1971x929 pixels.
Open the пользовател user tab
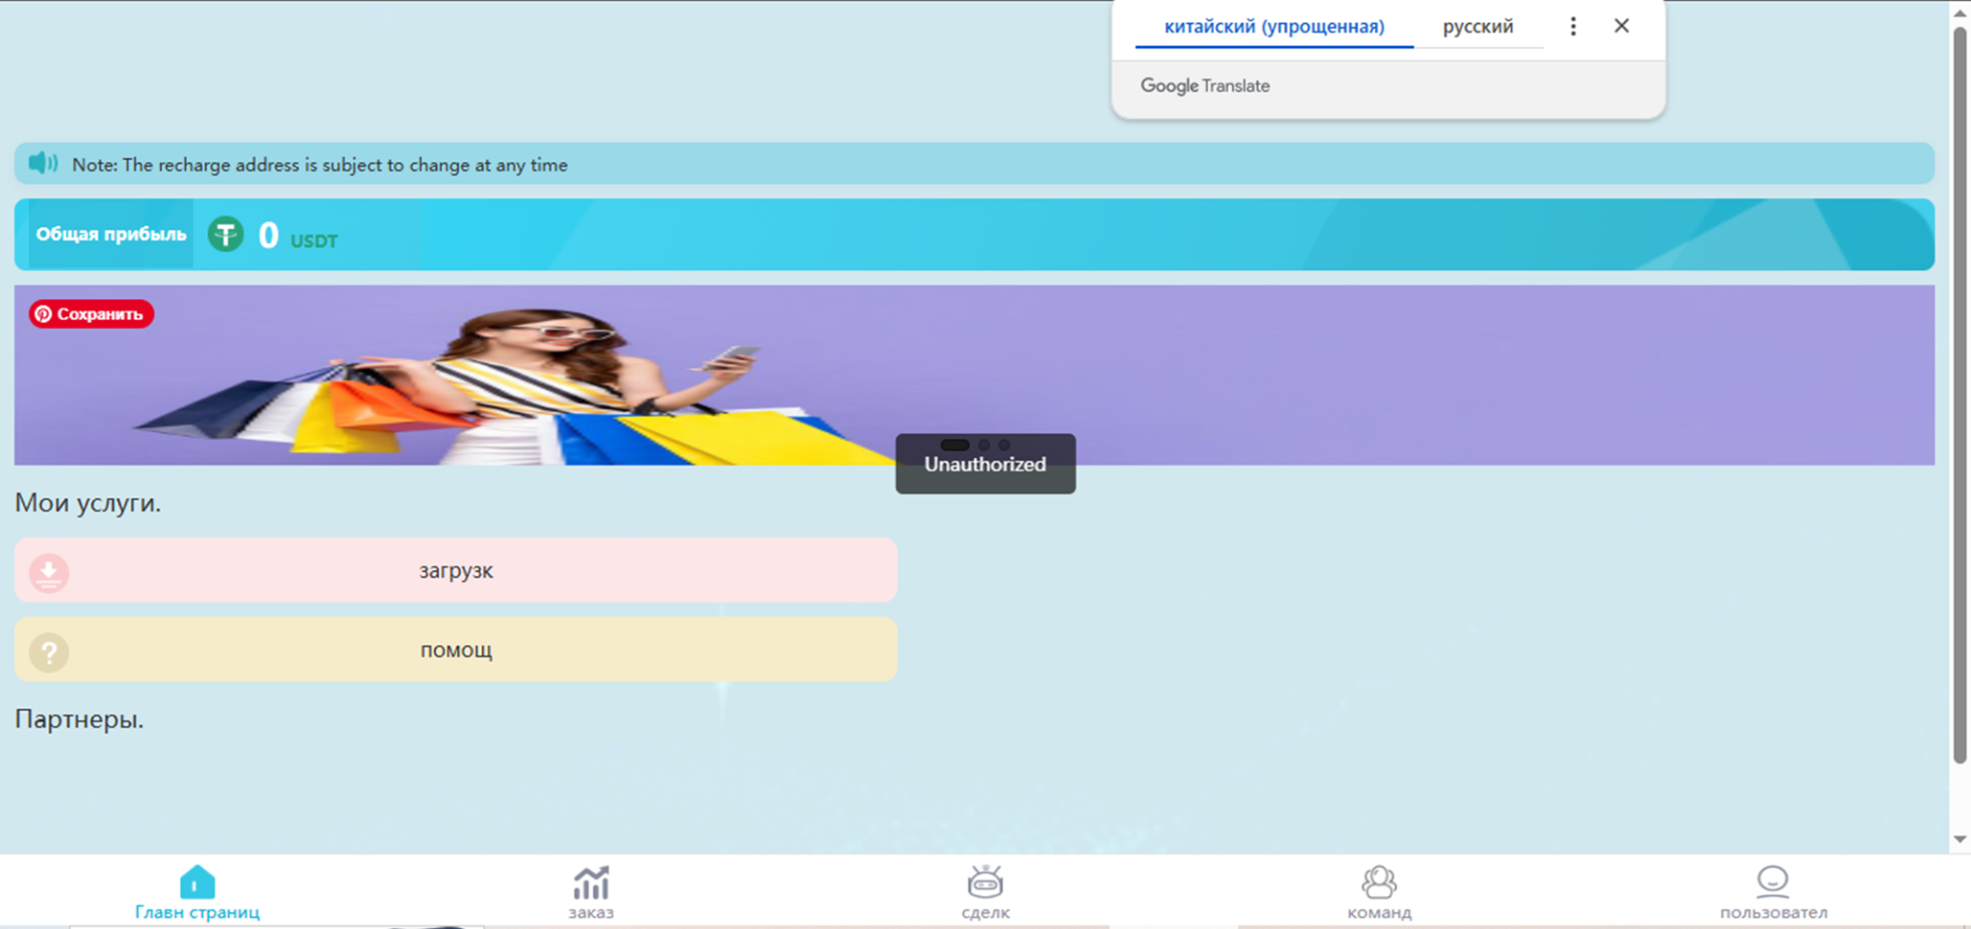(1774, 892)
